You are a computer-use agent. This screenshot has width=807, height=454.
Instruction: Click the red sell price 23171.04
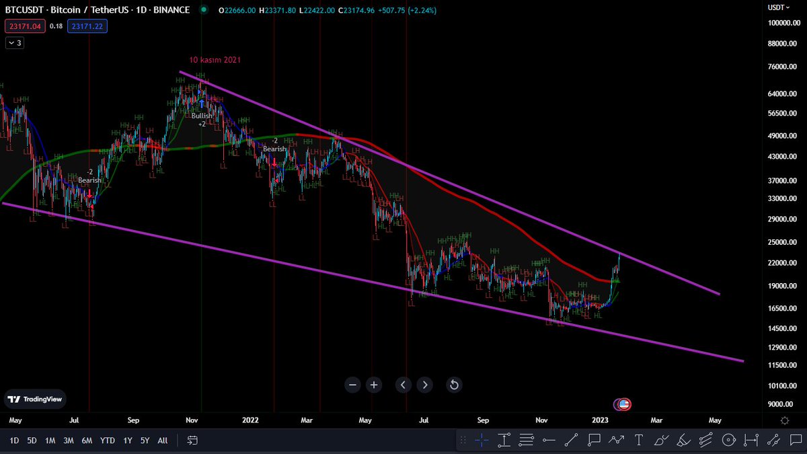[24, 26]
